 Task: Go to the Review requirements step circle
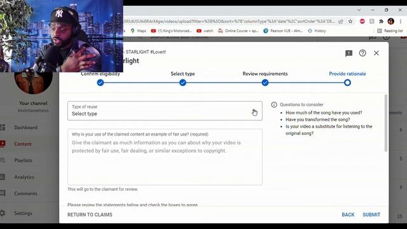[x=265, y=83]
